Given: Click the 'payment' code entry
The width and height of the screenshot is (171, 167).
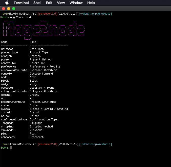Looking at the screenshot, I should click(x=6, y=60).
